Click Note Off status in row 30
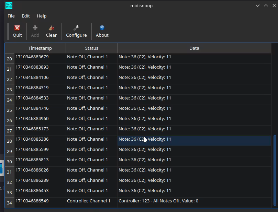Viewport: 278px width, 212px height. pos(91,161)
